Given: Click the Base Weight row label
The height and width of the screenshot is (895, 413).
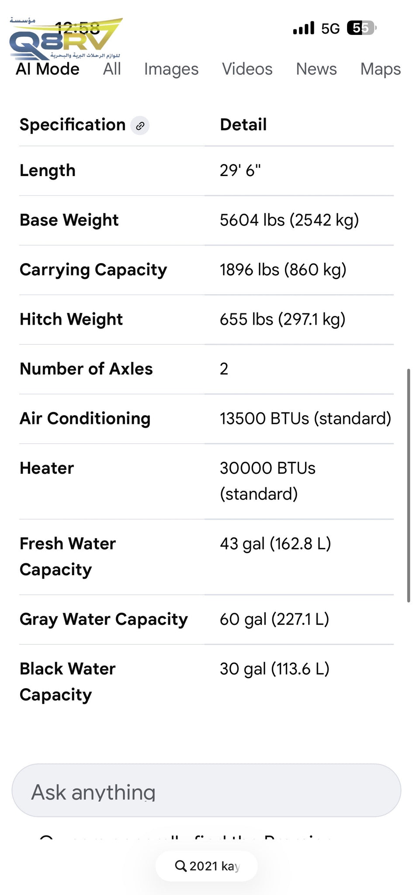Looking at the screenshot, I should coord(69,220).
